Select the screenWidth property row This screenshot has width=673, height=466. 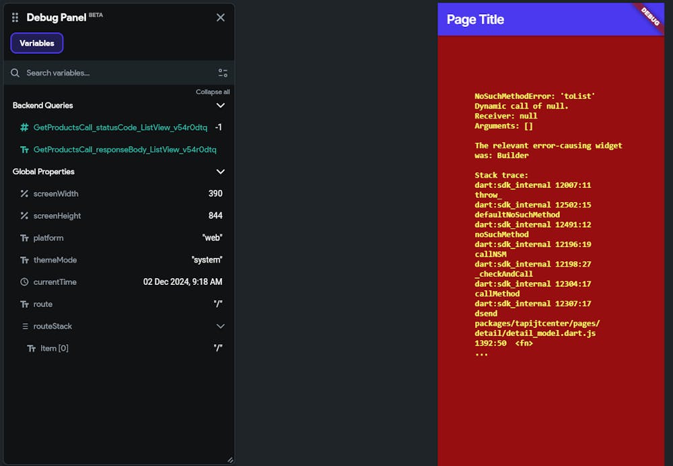pyautogui.click(x=119, y=194)
